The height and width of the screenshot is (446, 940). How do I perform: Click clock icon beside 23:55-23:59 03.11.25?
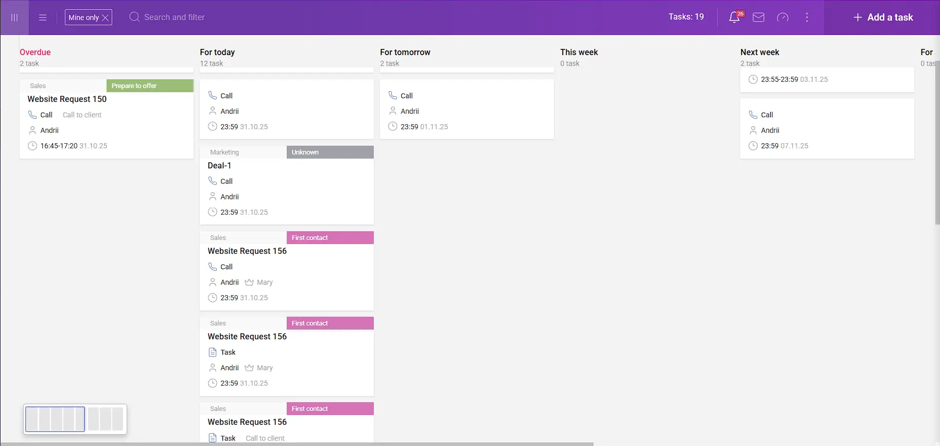coord(753,79)
